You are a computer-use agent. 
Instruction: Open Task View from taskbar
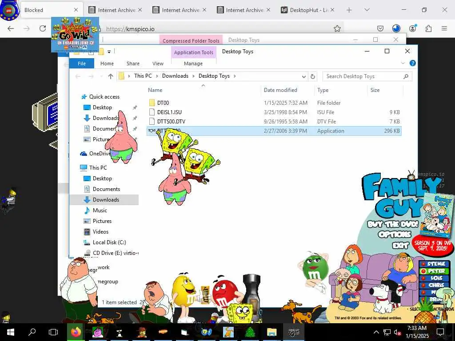point(53,332)
